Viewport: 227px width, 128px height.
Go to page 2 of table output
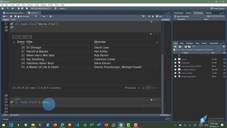(143, 88)
